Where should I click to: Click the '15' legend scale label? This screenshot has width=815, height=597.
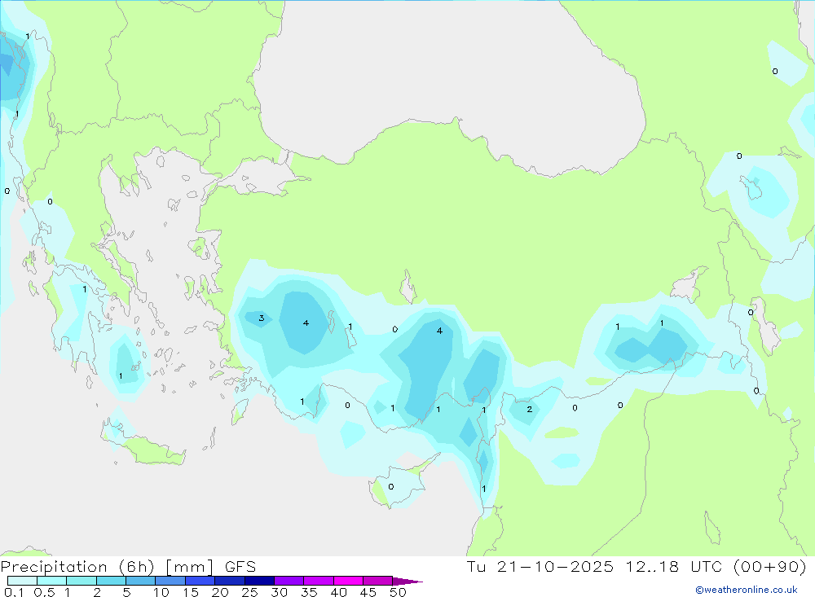tap(191, 592)
